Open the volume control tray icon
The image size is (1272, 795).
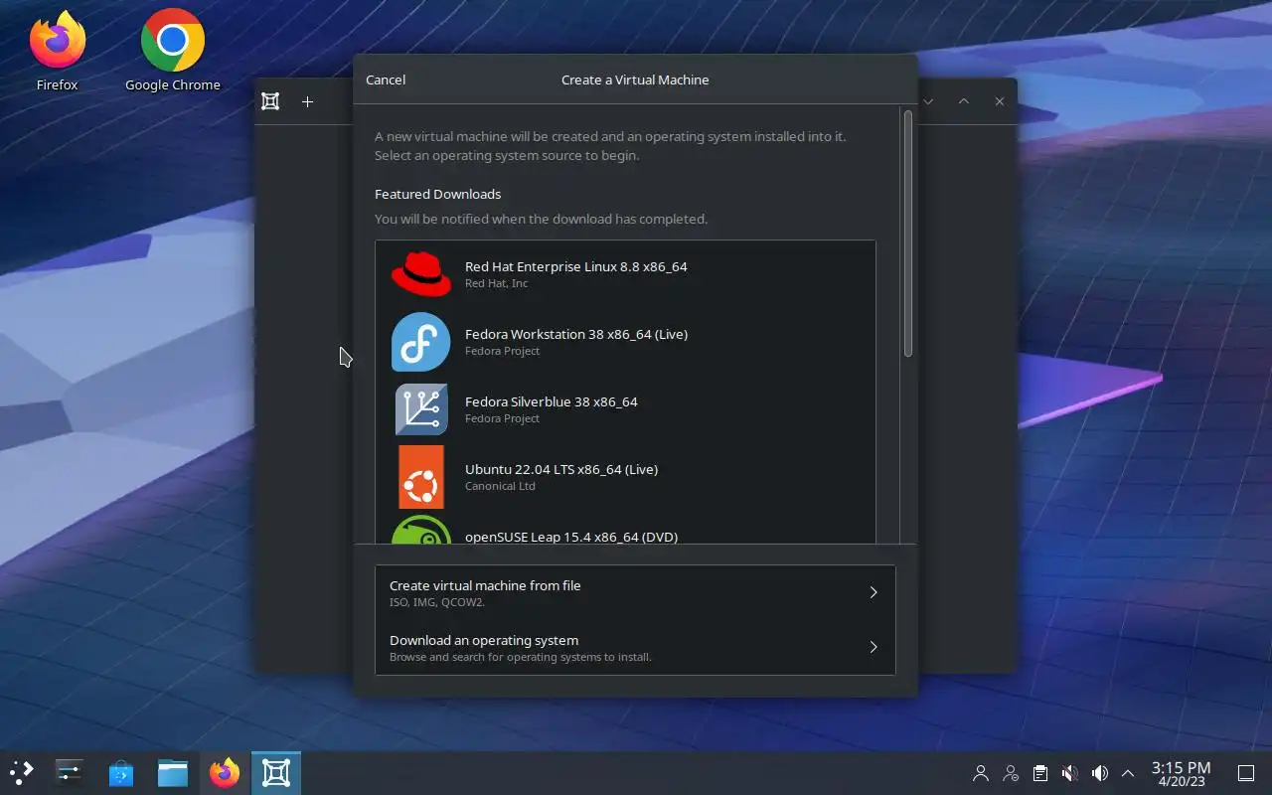click(1100, 773)
